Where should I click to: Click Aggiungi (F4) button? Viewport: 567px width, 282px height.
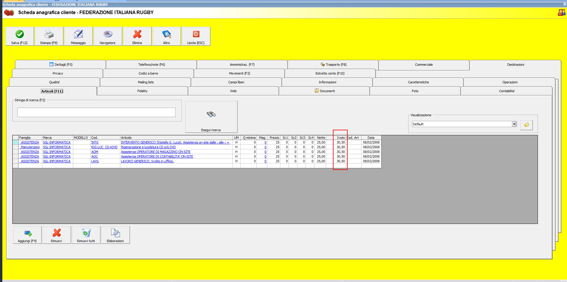click(27, 235)
